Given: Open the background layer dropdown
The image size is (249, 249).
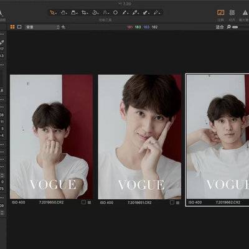Looking at the screenshot, I should [42, 27].
